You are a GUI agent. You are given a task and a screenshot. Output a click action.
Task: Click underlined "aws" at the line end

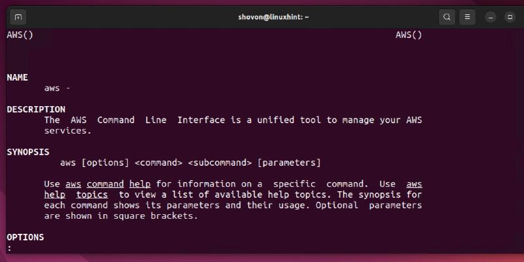414,184
